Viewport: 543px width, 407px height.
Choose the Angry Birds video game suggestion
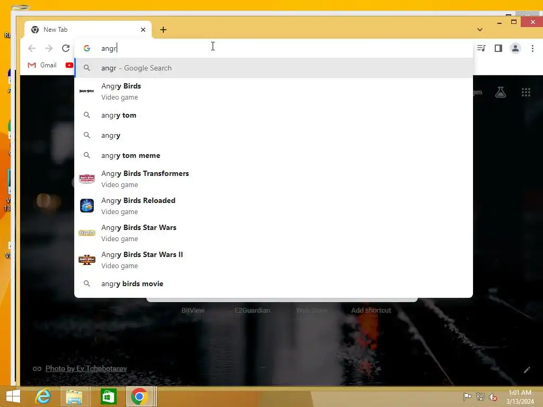pos(274,91)
